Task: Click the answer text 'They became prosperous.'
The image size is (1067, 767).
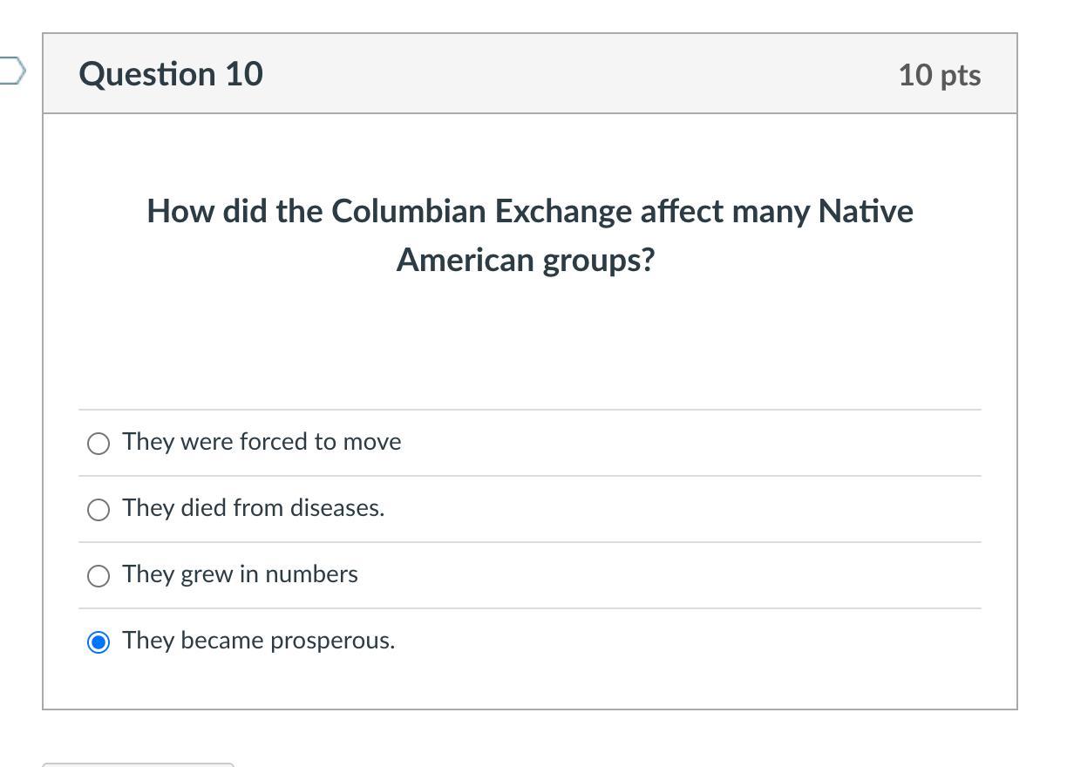Action: [x=258, y=641]
